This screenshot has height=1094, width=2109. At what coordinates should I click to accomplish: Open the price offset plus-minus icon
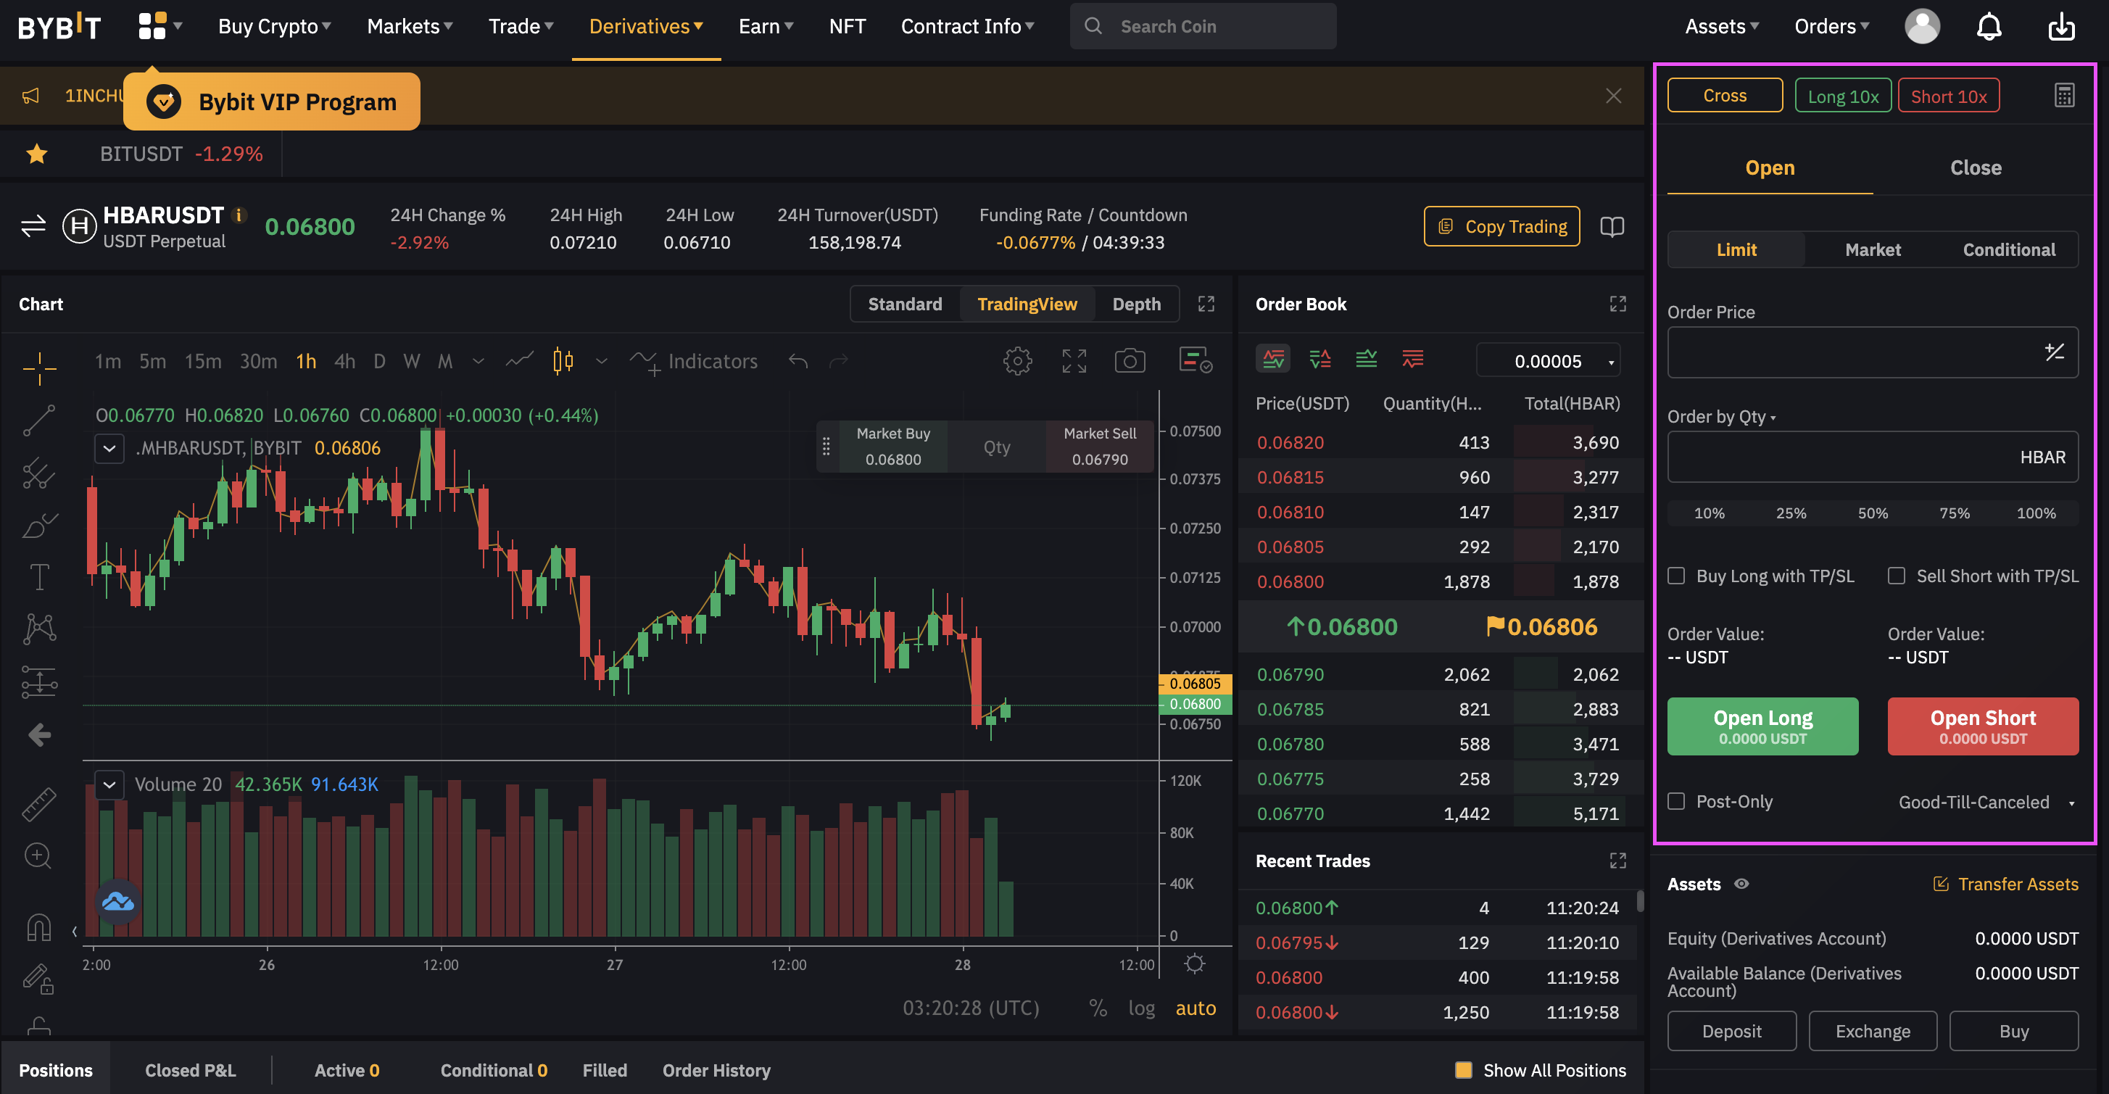2054,353
